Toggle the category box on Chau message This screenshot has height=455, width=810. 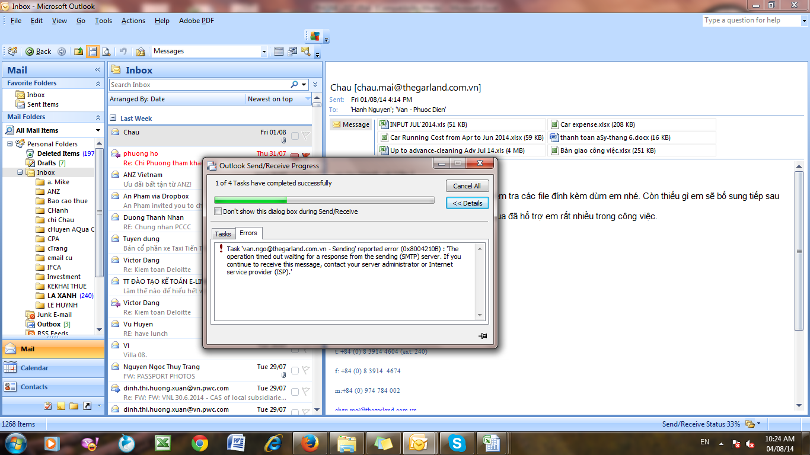click(295, 136)
